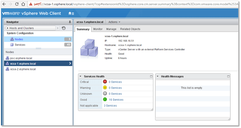
Task: Select the psc.vsphere.local node
Action: (38, 58)
